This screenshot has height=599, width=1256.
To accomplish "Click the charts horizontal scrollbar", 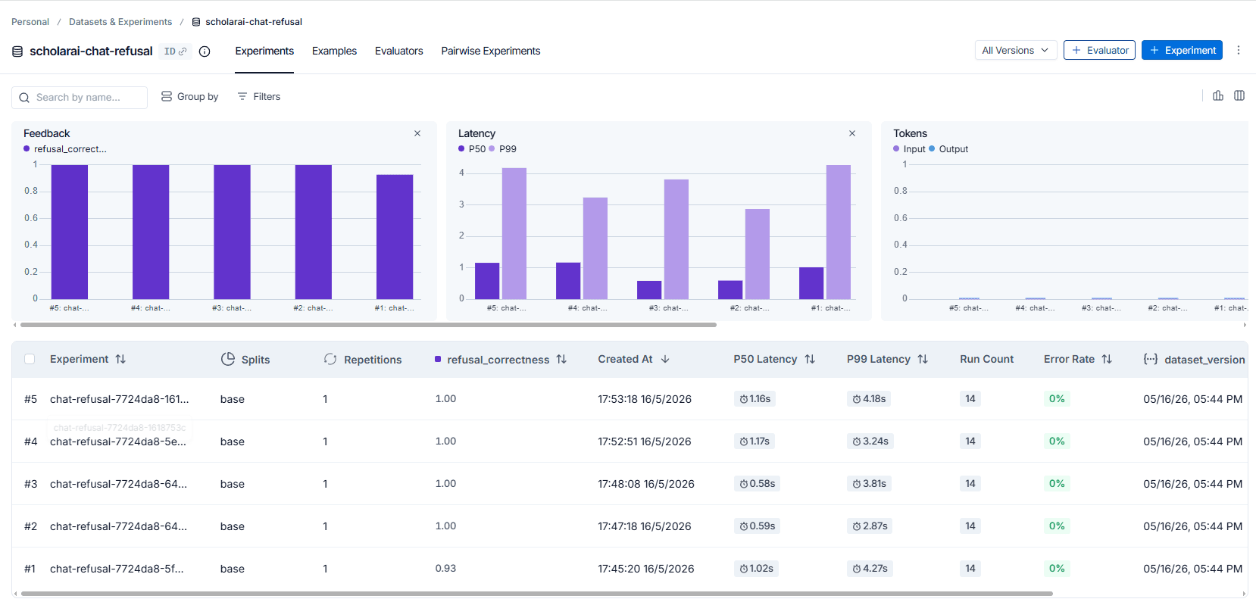I will (368, 325).
